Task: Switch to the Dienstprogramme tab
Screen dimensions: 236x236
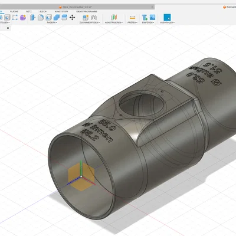Action: click(87, 12)
